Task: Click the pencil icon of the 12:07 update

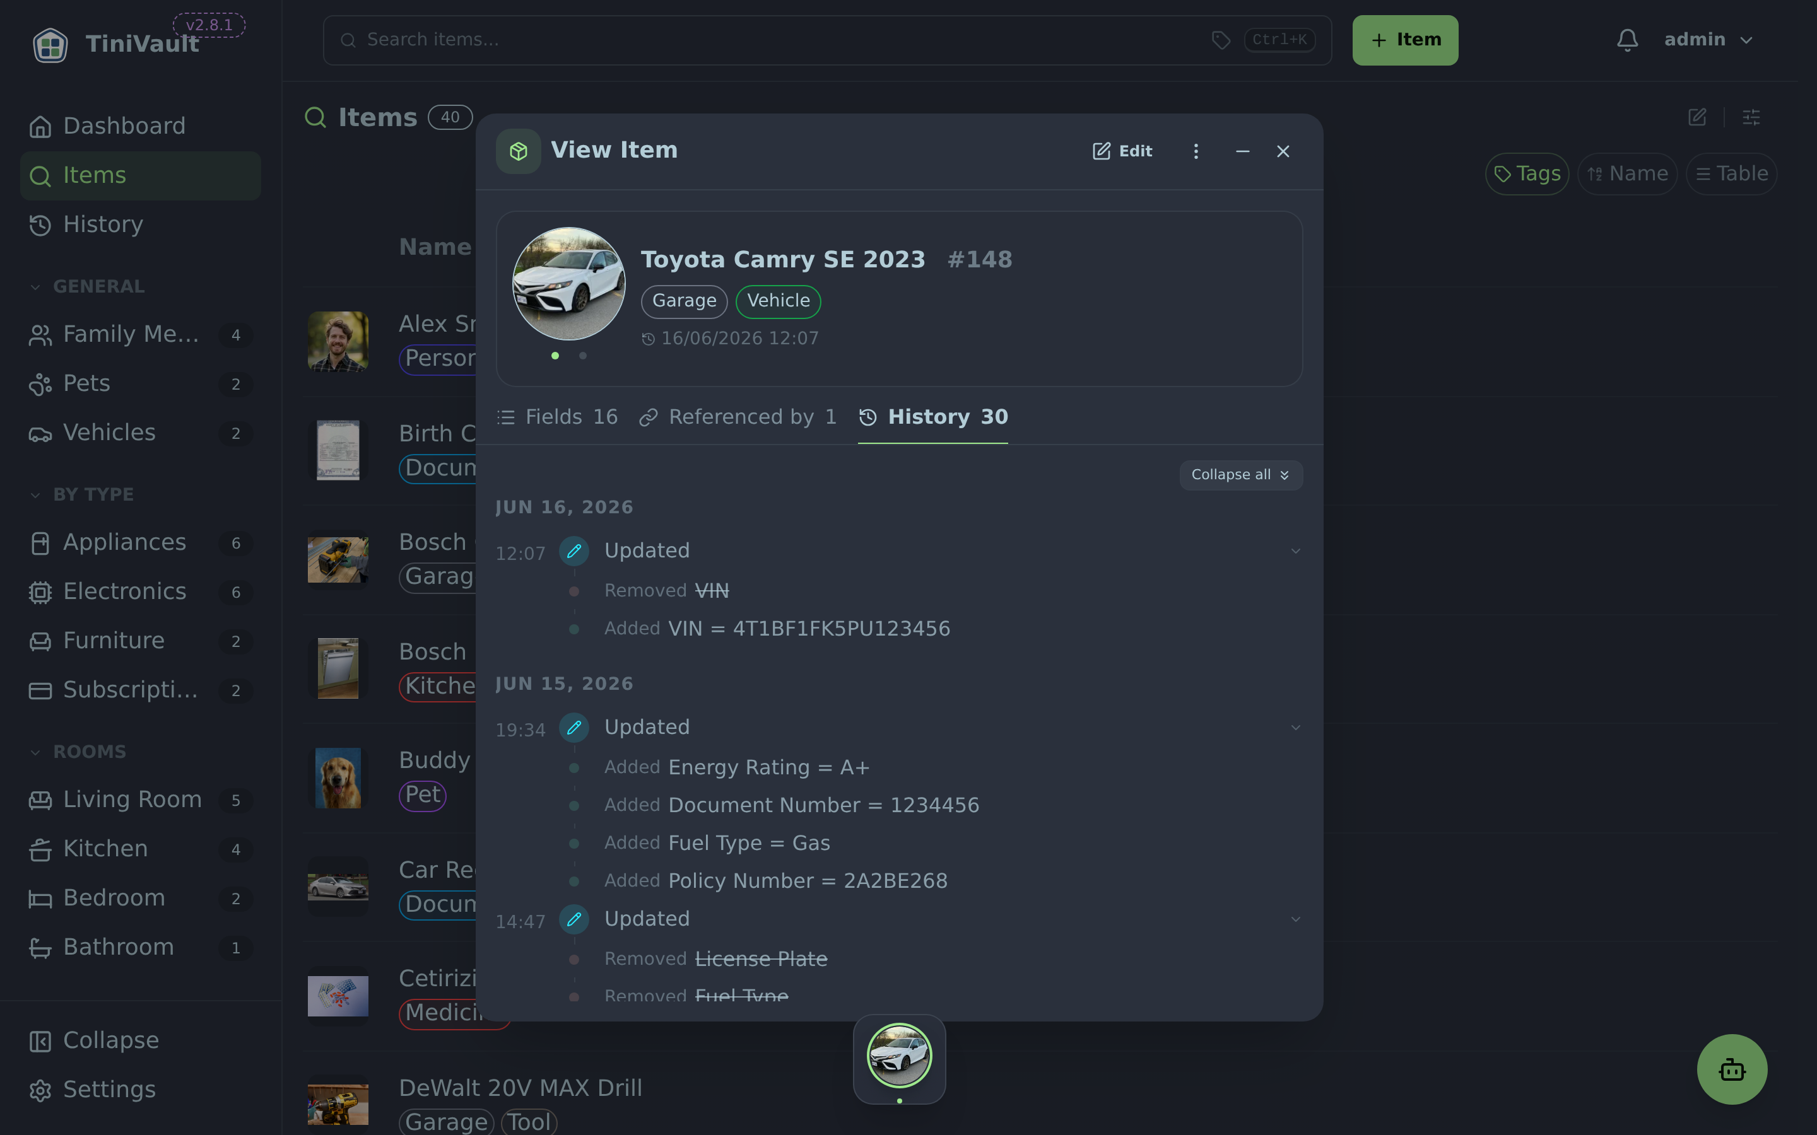Action: [573, 551]
